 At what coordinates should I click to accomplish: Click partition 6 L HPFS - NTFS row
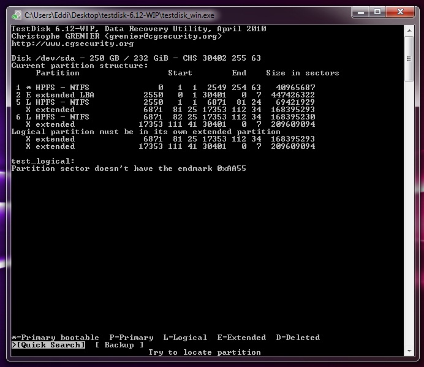164,117
